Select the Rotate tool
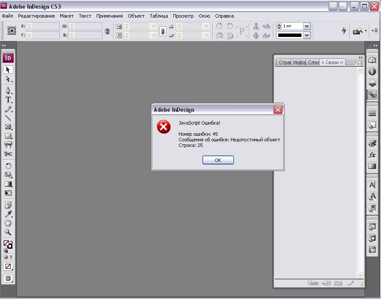This screenshot has width=381, height=299. point(8,166)
